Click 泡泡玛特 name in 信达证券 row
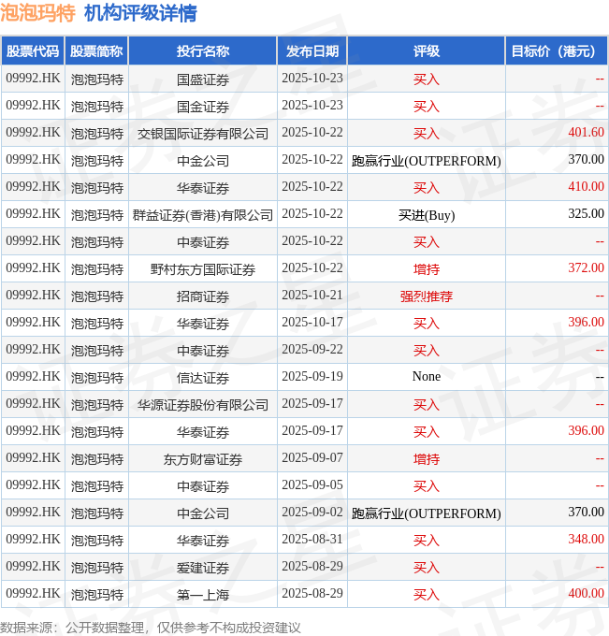Viewport: 609px width, 636px height. point(97,378)
